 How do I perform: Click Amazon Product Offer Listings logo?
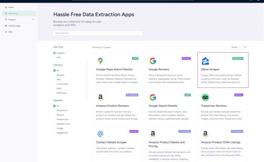click(x=205, y=134)
